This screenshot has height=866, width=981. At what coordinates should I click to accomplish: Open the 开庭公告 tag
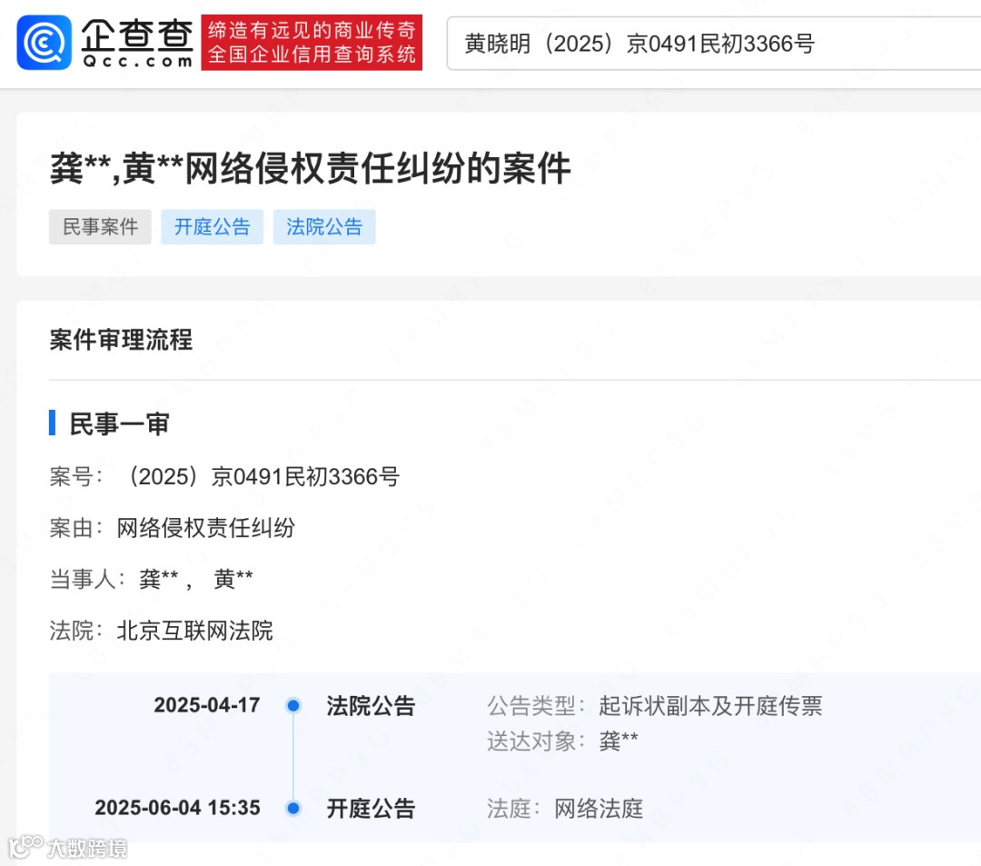pyautogui.click(x=212, y=226)
